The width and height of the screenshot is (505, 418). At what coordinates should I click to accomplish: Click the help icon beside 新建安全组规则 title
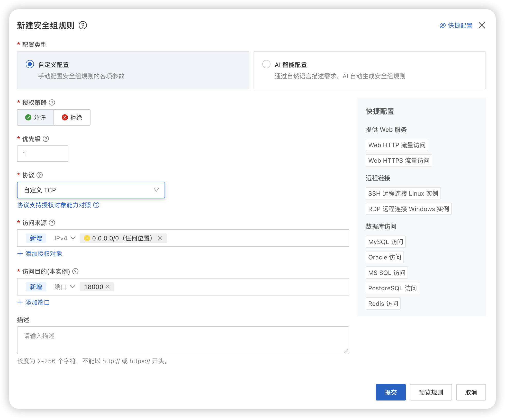pyautogui.click(x=83, y=25)
